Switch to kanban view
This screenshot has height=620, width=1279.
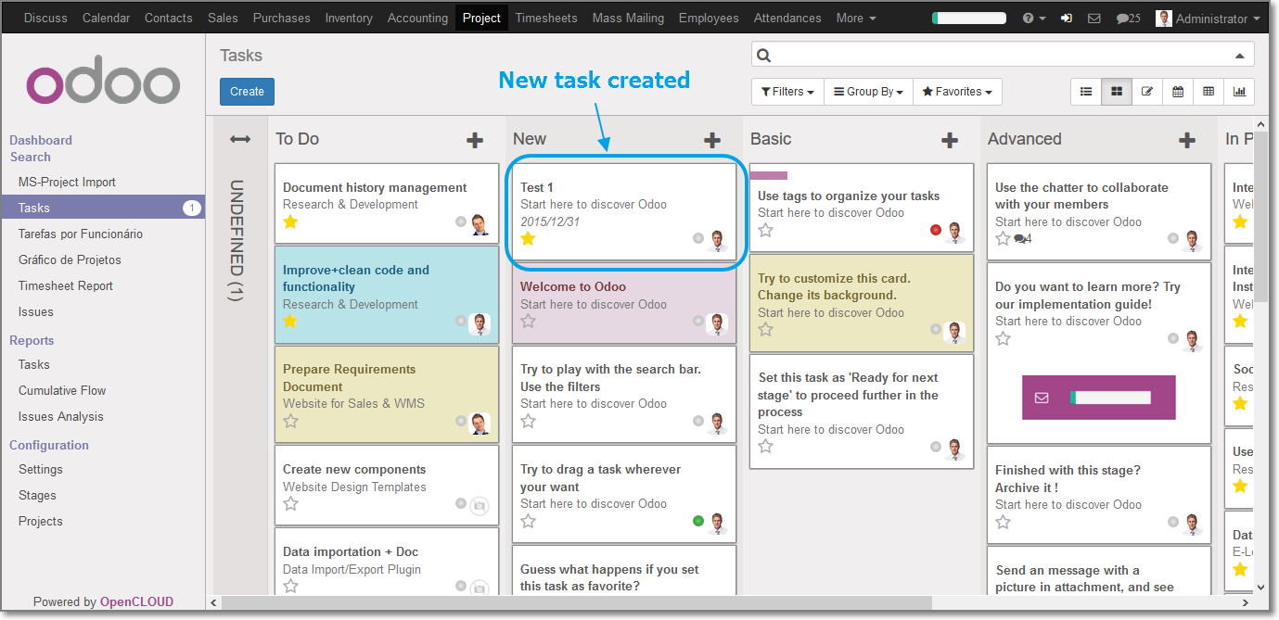pos(1117,92)
